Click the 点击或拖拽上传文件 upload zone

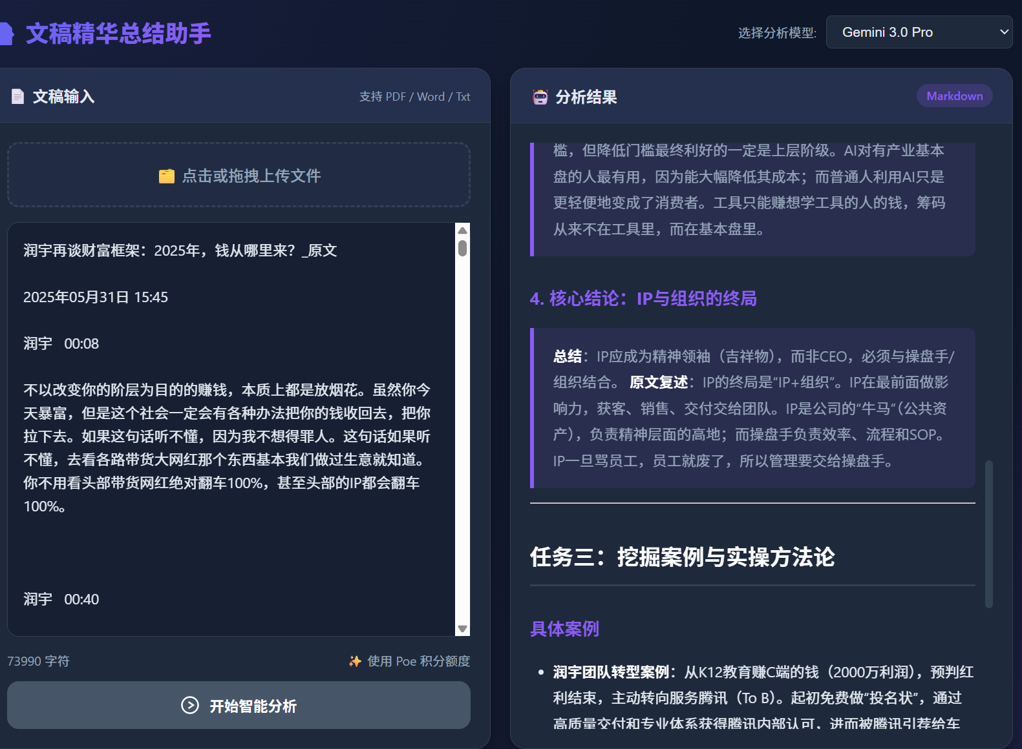pyautogui.click(x=239, y=175)
